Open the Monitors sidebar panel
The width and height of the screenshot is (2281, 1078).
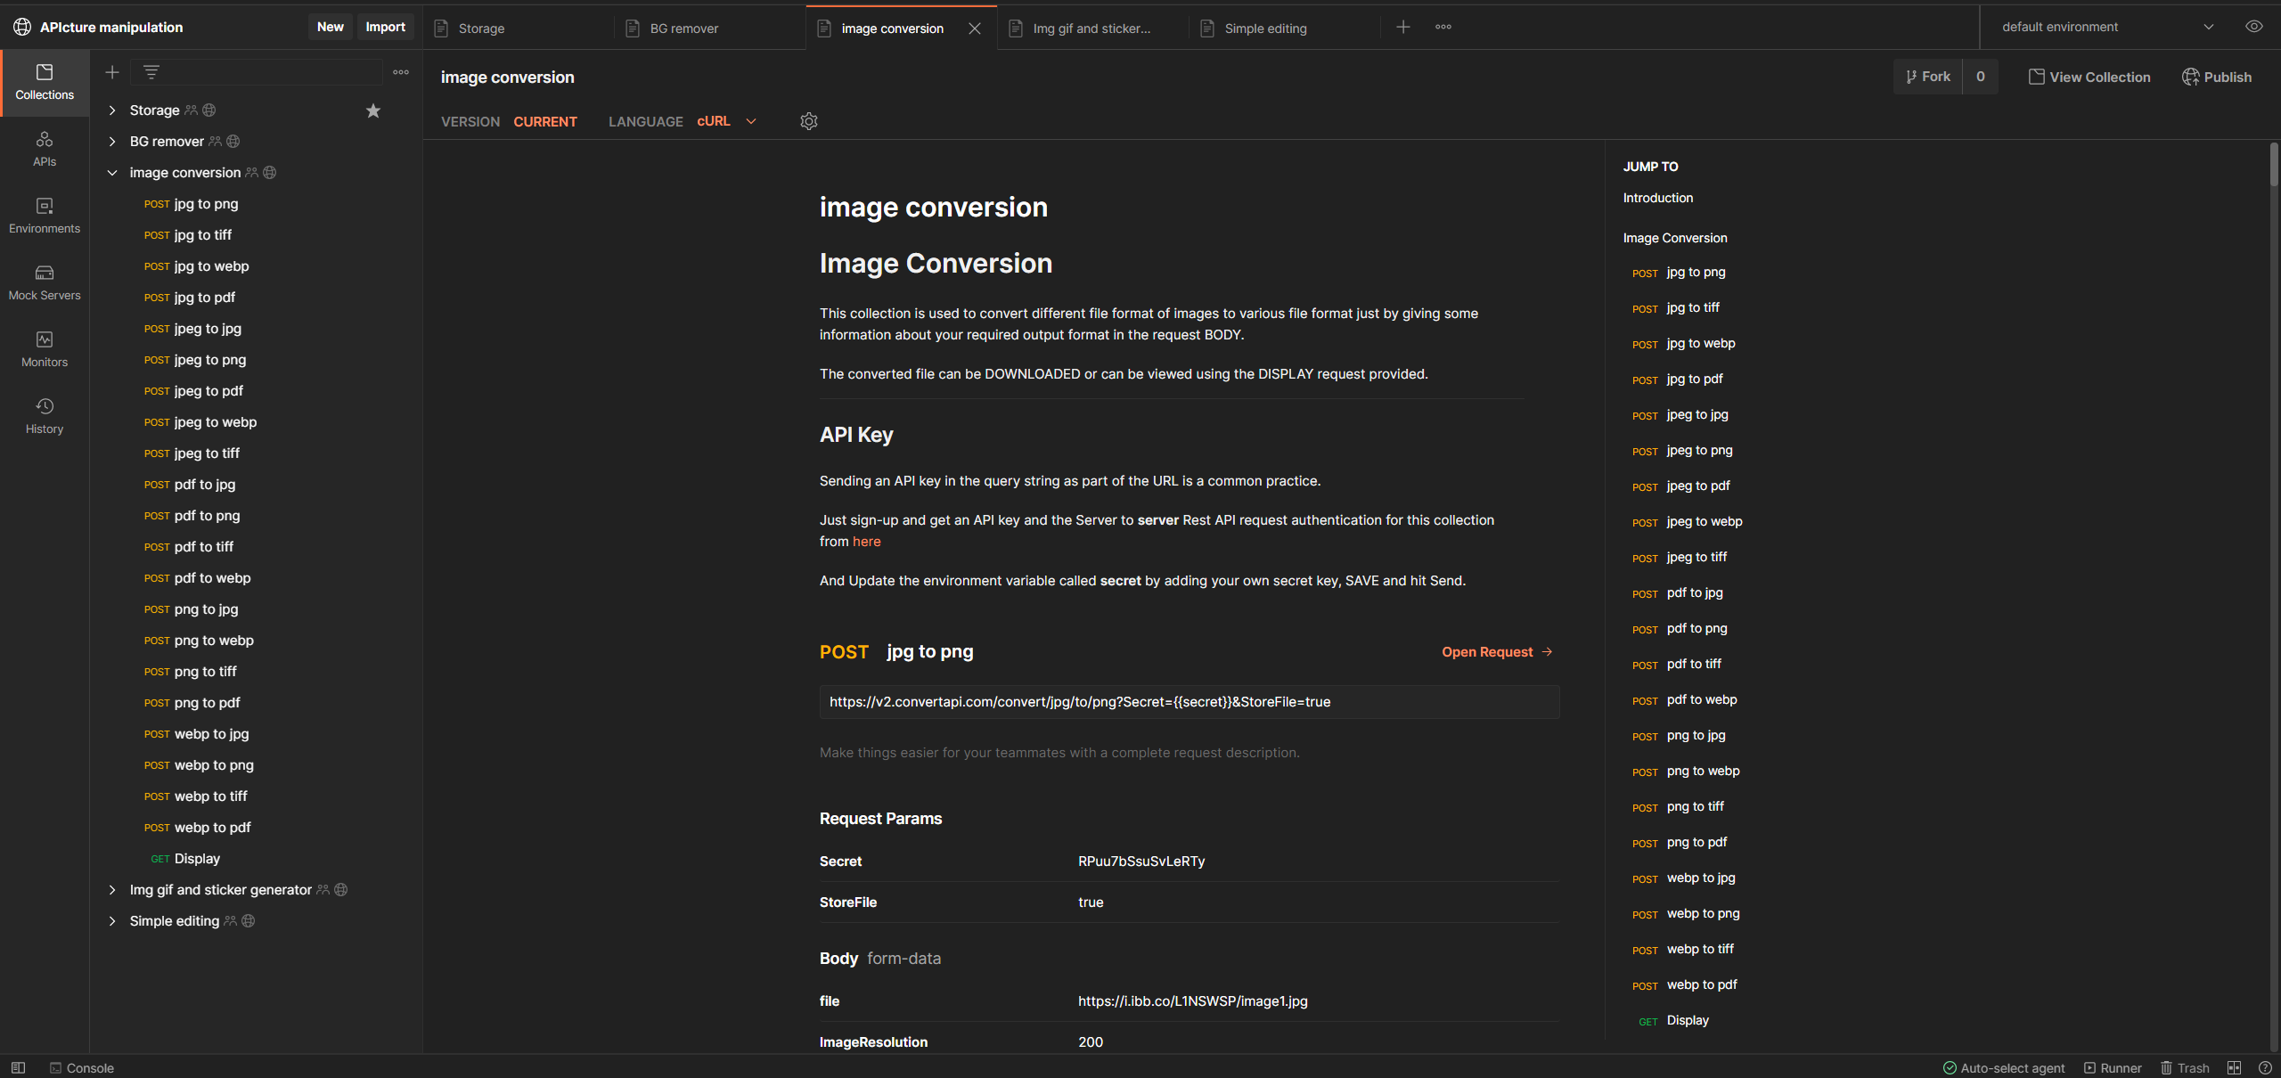(45, 348)
